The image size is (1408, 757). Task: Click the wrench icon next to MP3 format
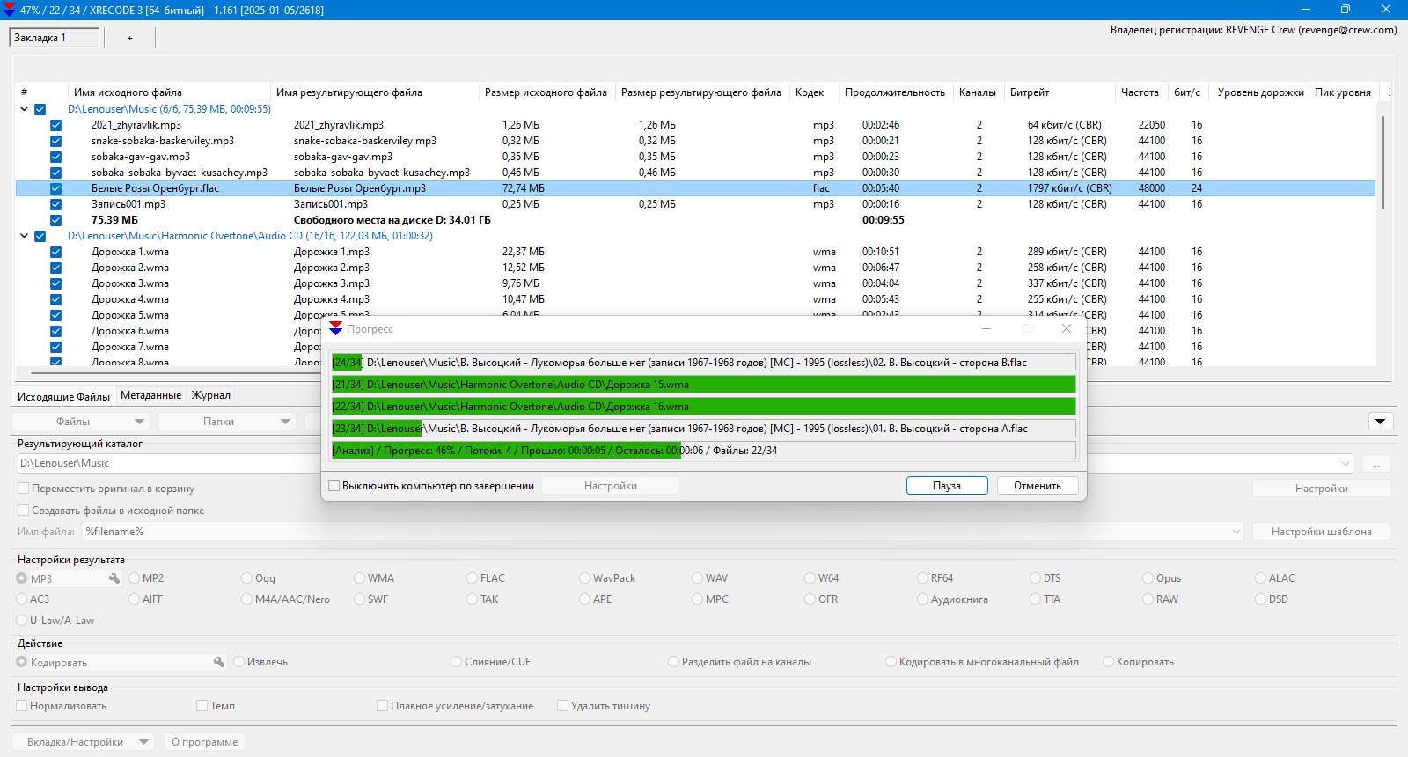(x=114, y=578)
